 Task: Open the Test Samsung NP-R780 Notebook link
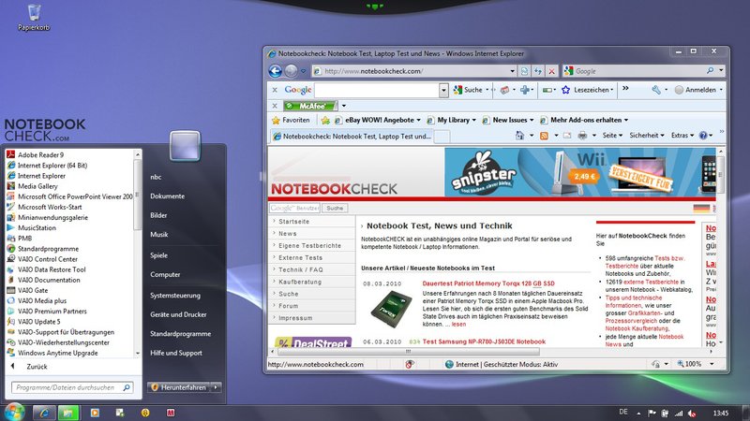[x=484, y=341]
